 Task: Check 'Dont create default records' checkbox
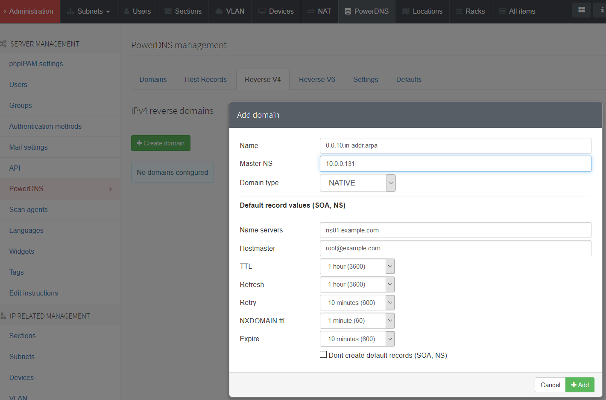(x=323, y=354)
